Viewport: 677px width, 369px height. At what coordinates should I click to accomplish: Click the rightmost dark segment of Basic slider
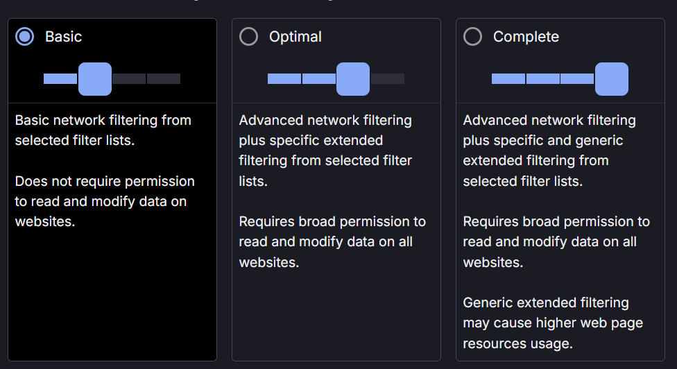pos(164,79)
